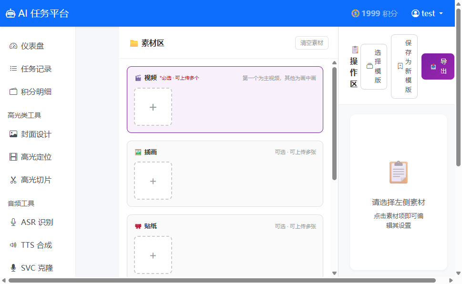Click the ASR 识别 microphone icon

tap(13, 222)
